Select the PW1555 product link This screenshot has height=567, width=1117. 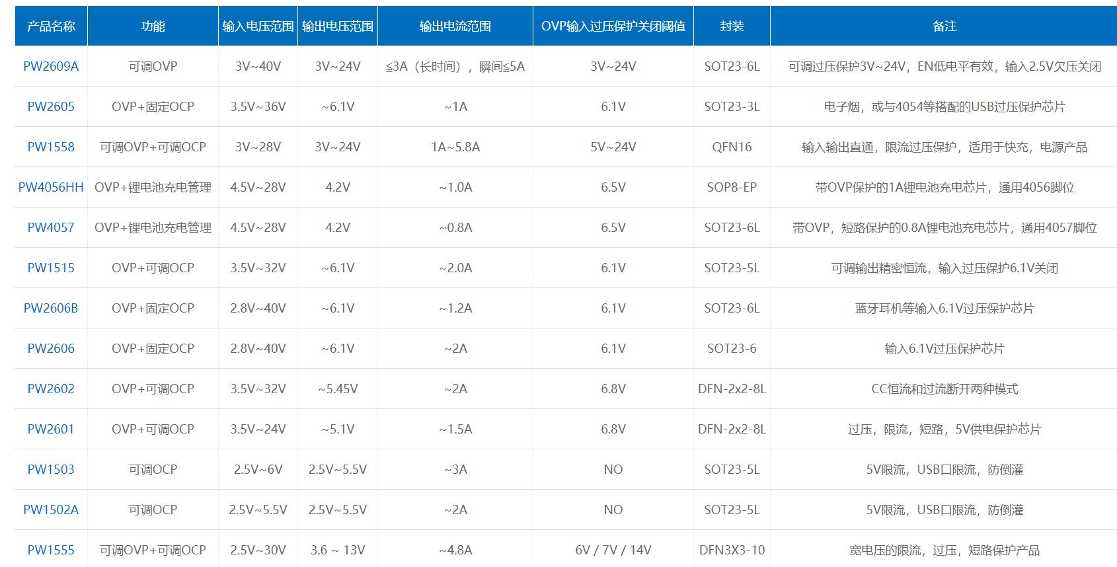click(x=51, y=550)
